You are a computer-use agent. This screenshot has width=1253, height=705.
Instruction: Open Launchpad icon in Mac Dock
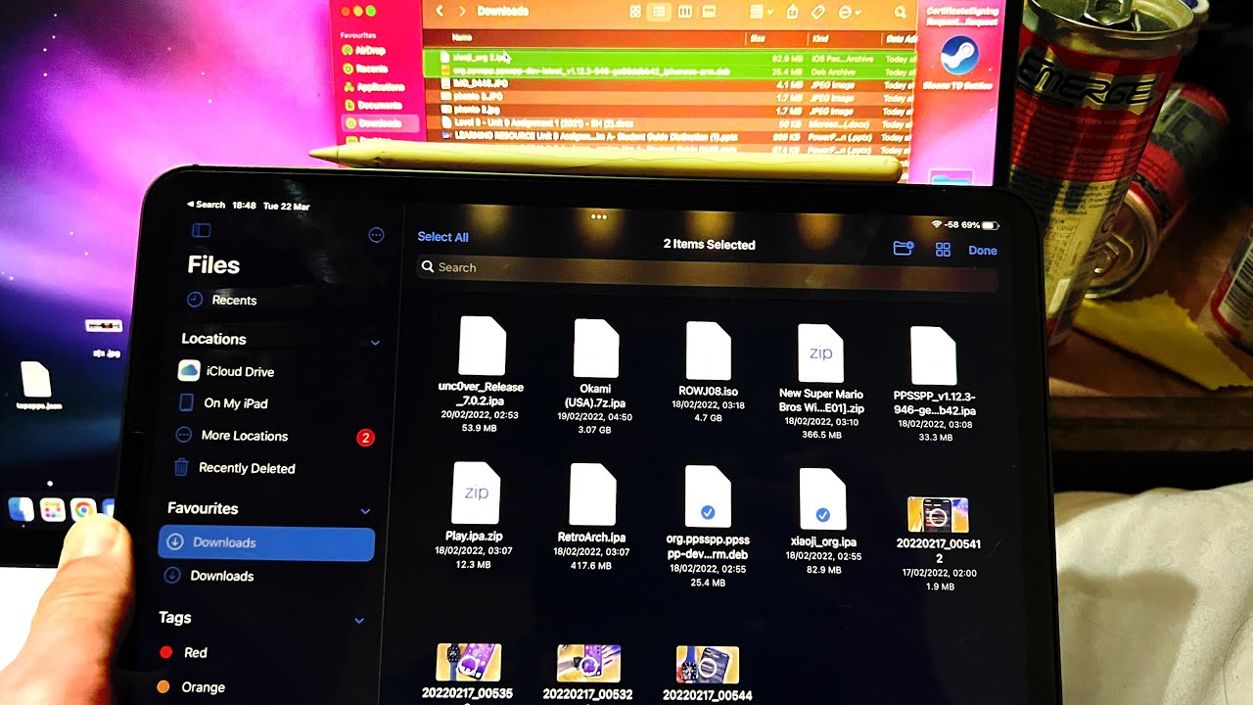coord(52,509)
